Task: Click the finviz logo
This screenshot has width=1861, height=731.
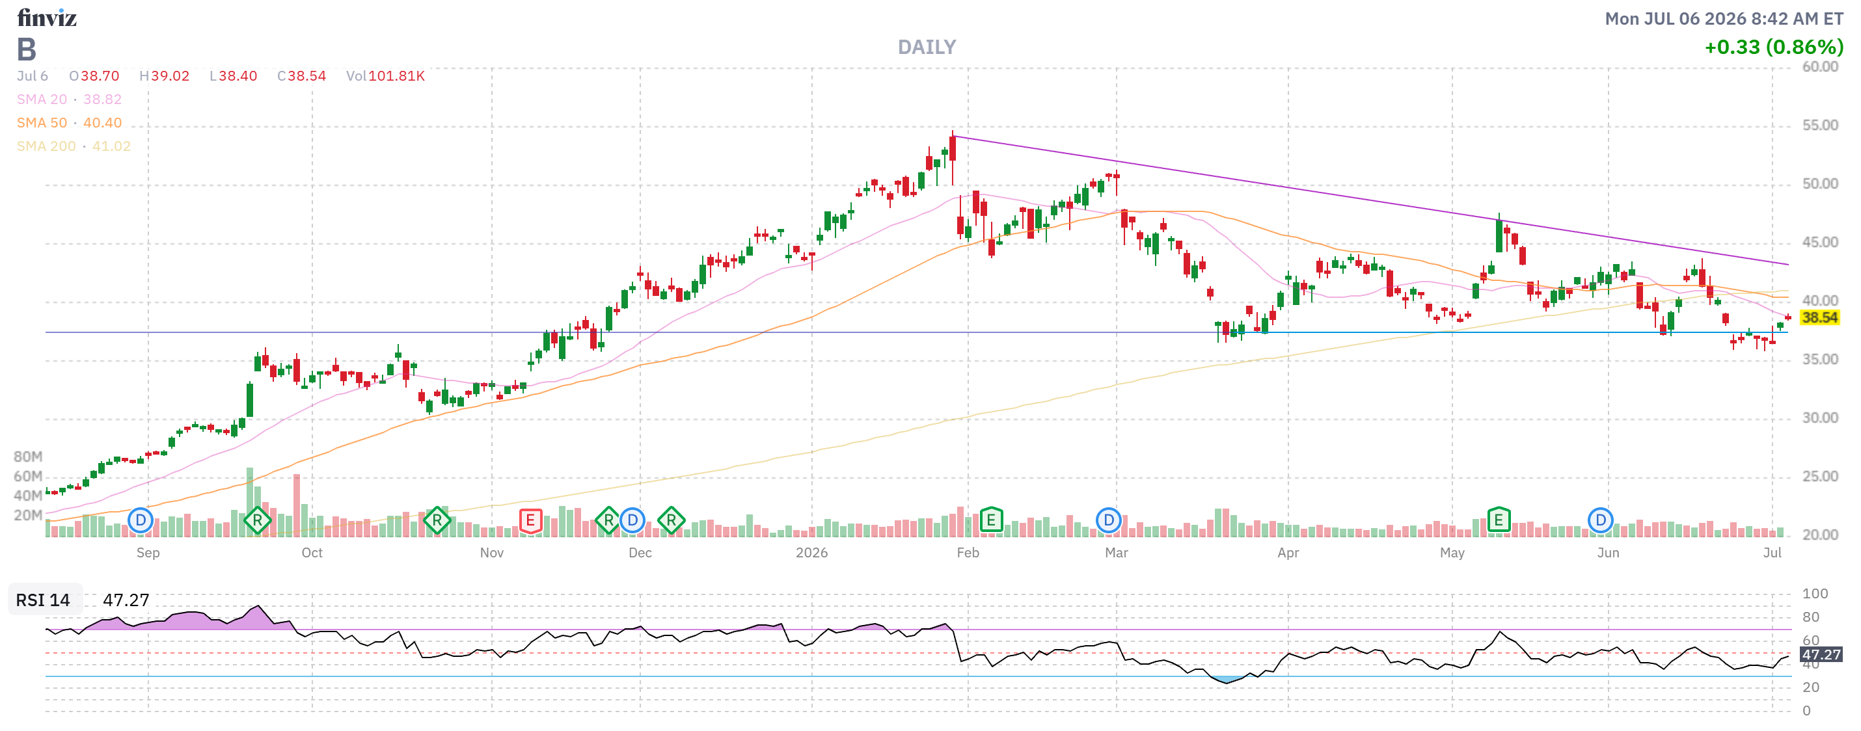Action: point(47,18)
